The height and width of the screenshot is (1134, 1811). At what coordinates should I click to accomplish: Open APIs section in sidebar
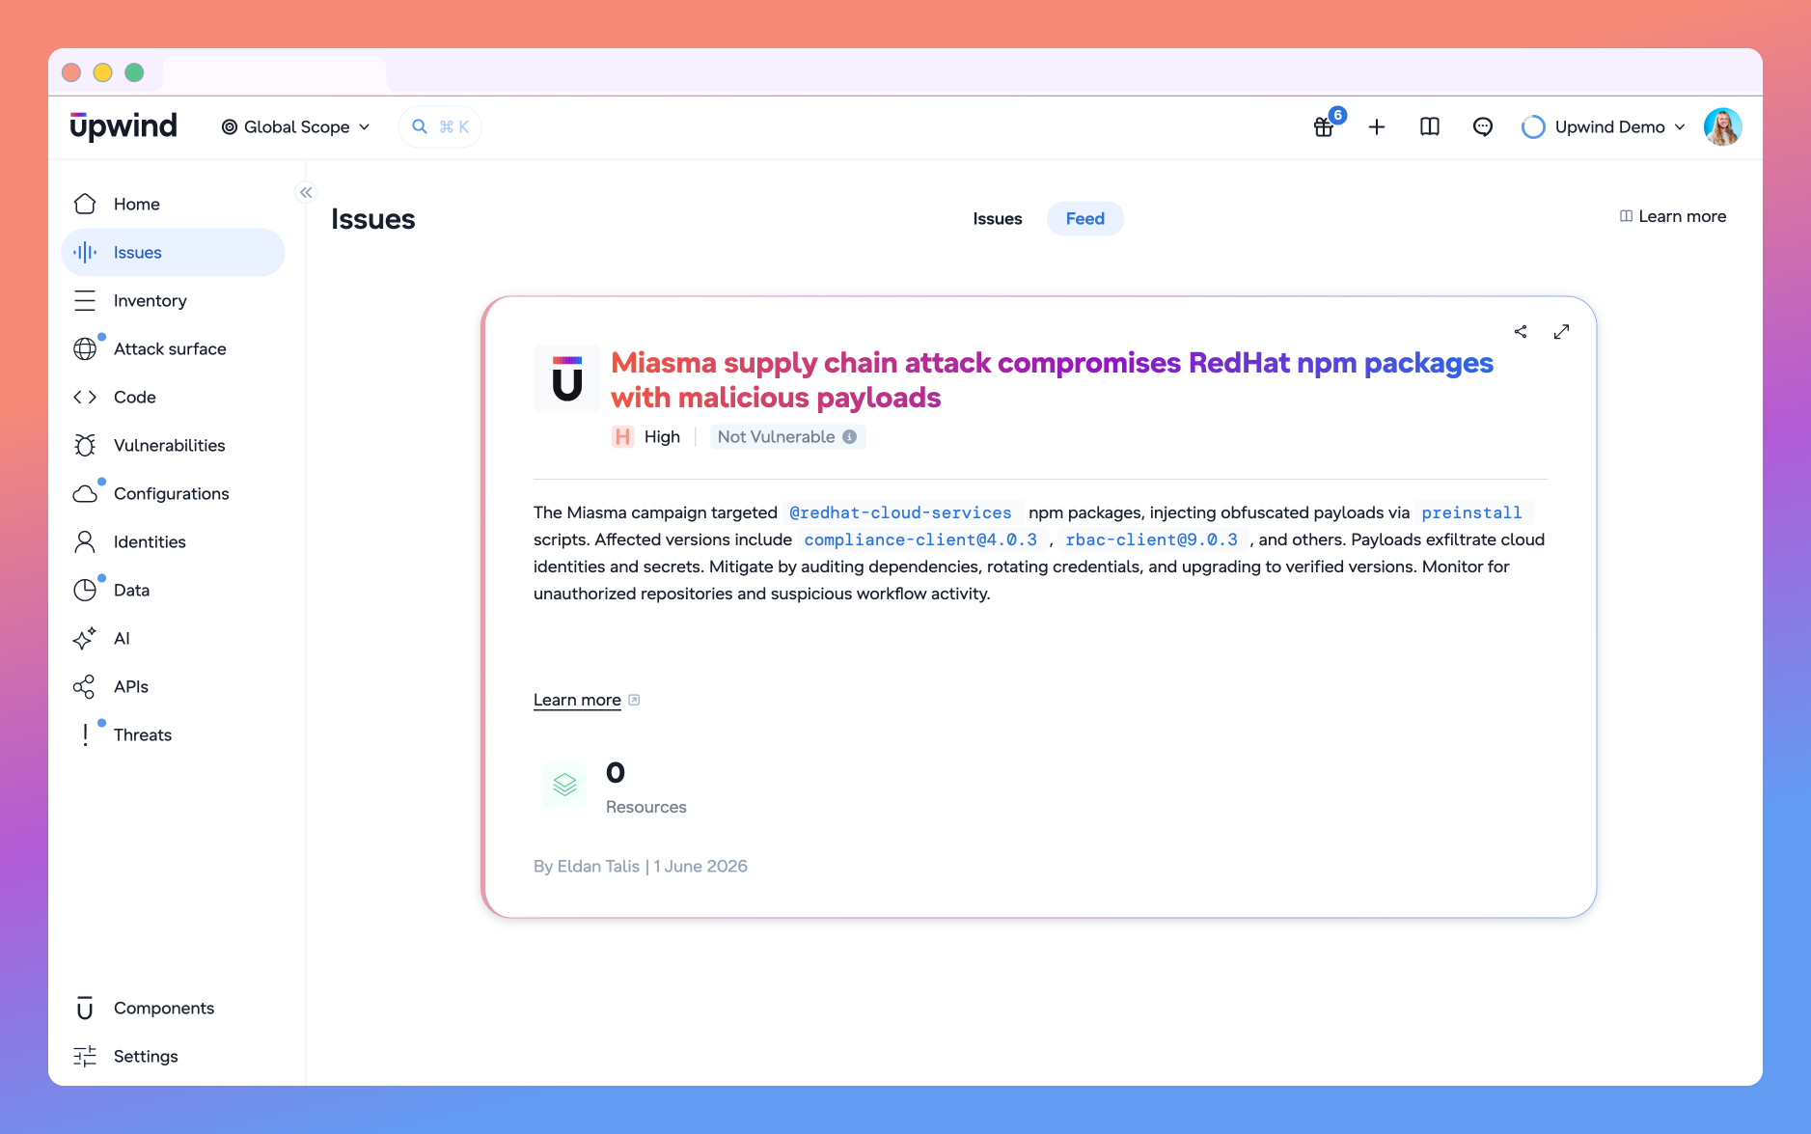coord(174,686)
